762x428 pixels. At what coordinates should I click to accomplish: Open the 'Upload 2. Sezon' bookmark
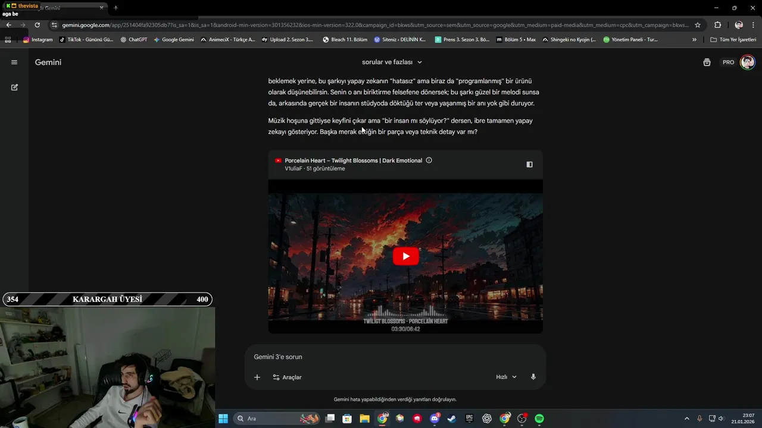pyautogui.click(x=287, y=40)
